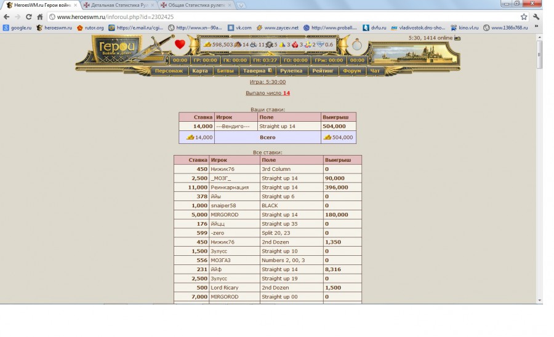Click the page scrollbar down arrow
The width and height of the screenshot is (554, 337).
click(x=539, y=300)
